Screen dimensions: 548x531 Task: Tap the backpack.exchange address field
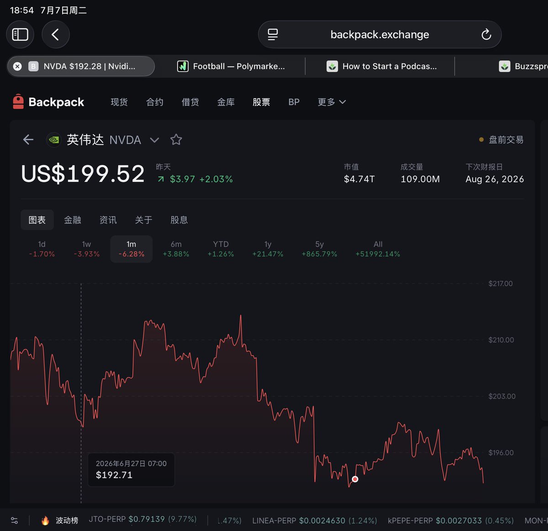point(379,34)
